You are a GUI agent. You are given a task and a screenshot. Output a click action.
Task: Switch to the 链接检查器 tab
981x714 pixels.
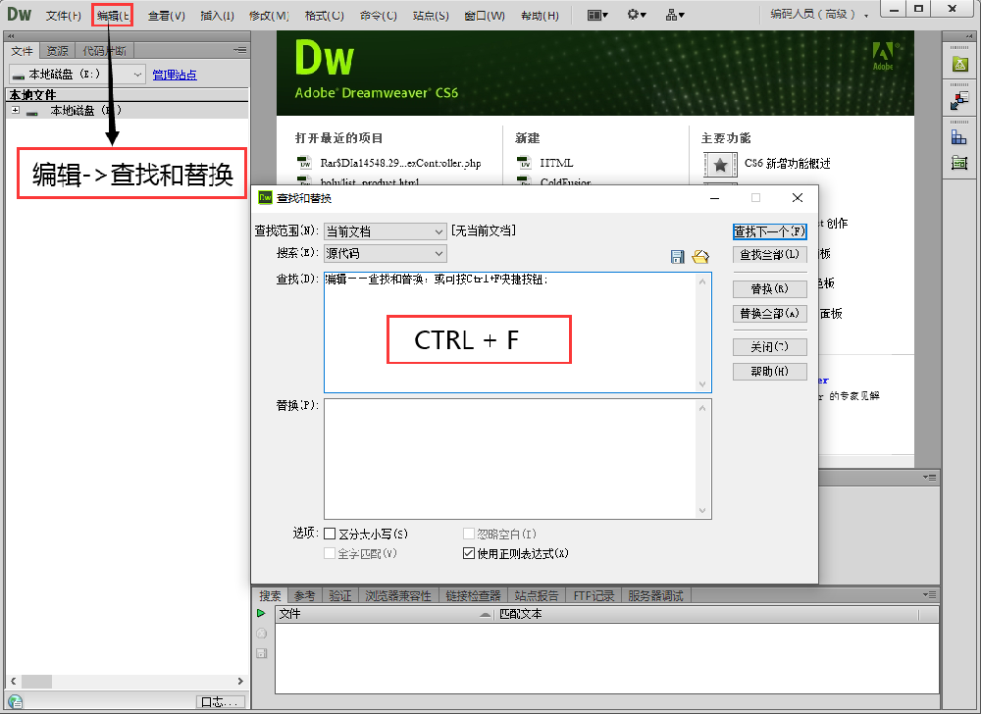tap(474, 596)
